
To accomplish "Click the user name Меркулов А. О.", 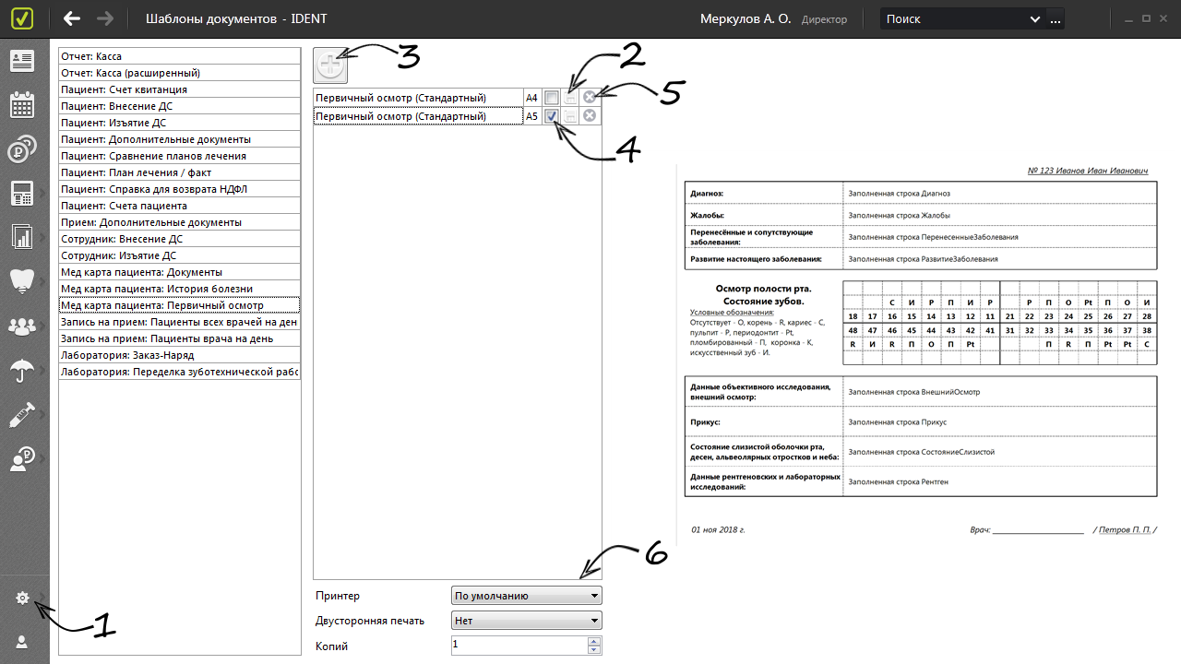I will (x=746, y=18).
